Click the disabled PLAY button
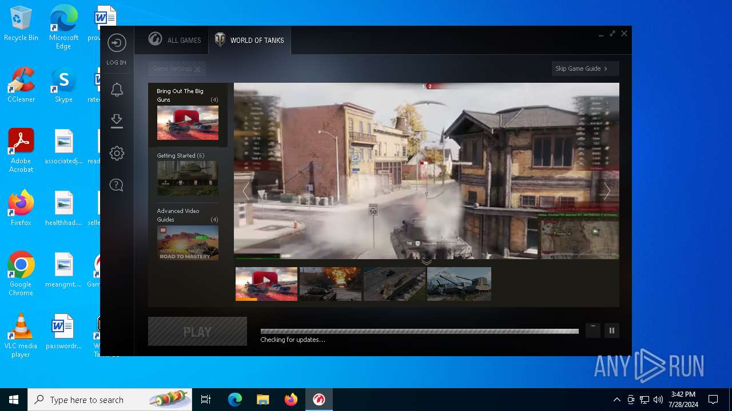The width and height of the screenshot is (732, 411). [x=197, y=332]
